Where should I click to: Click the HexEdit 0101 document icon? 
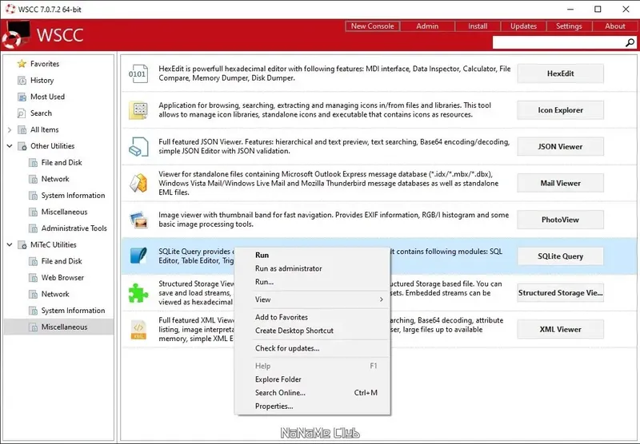pyautogui.click(x=138, y=73)
